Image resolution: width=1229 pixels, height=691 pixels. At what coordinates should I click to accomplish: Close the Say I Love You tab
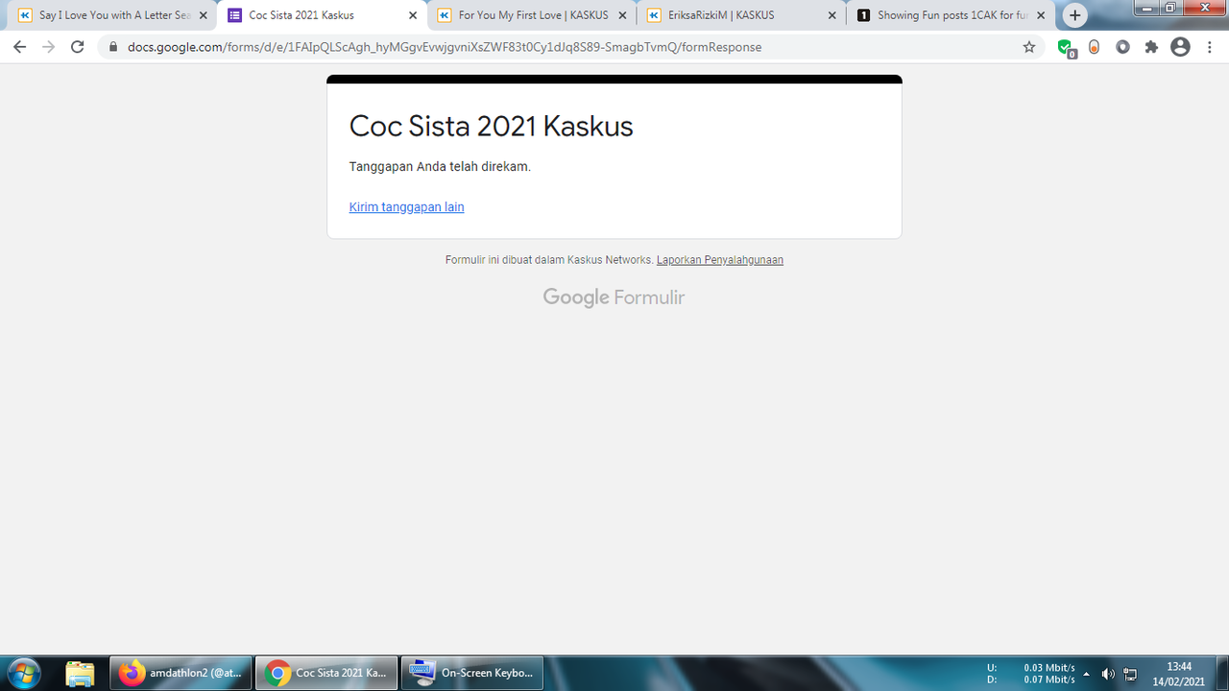[x=203, y=15]
